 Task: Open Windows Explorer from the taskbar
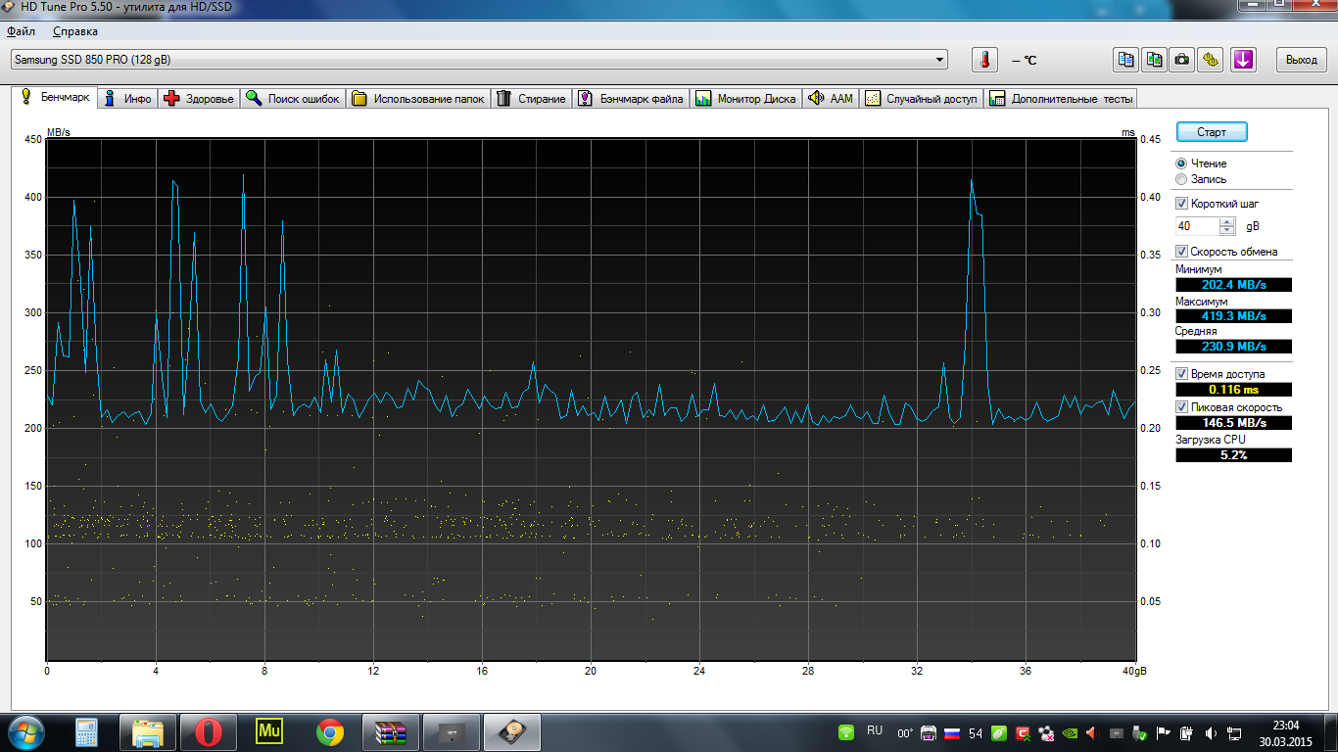[x=148, y=732]
